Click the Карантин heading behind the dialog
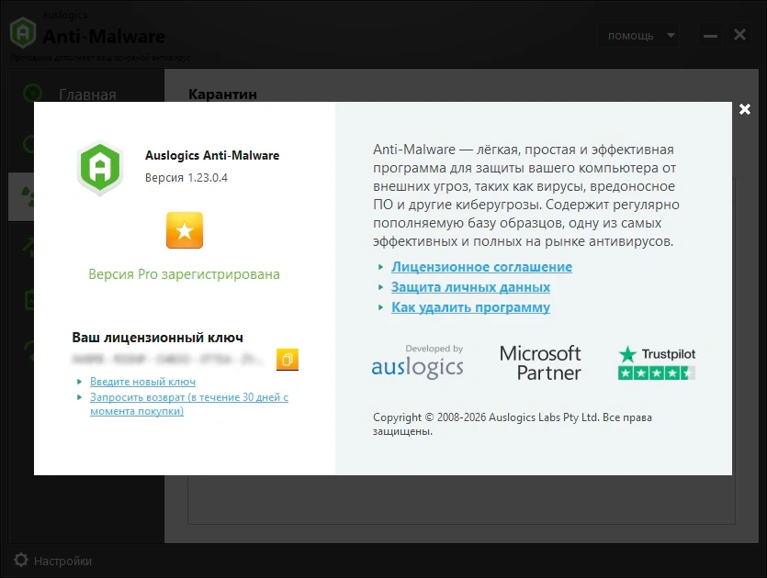This screenshot has height=578, width=767. [x=222, y=94]
